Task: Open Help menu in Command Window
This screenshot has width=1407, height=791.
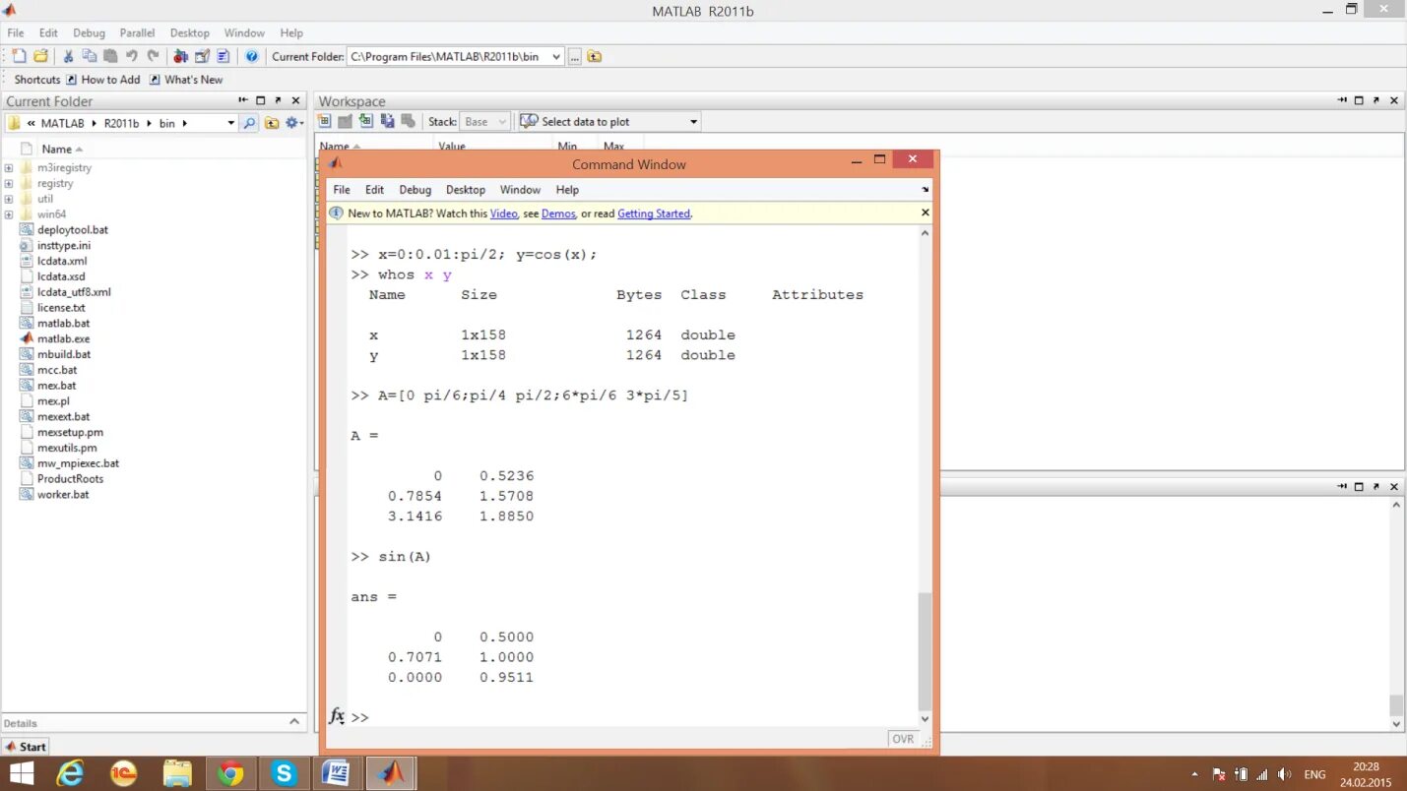Action: [x=567, y=190]
